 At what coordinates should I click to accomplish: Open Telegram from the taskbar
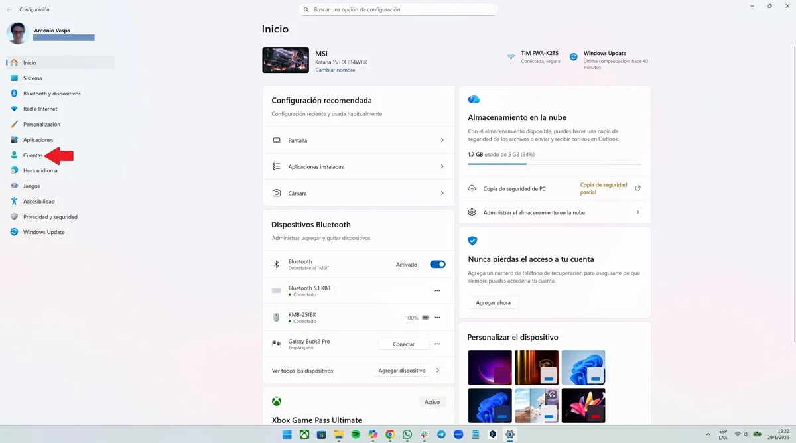(x=441, y=435)
